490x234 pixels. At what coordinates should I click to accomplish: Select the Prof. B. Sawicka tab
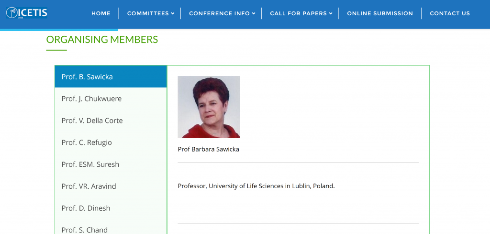coord(111,77)
